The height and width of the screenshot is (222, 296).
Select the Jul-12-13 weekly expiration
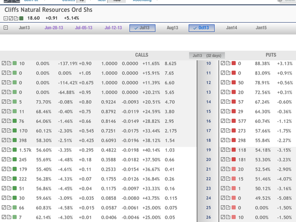tap(113, 28)
